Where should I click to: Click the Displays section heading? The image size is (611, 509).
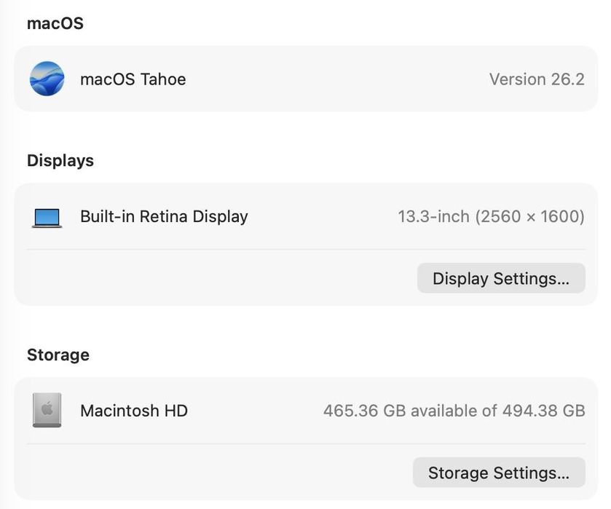[x=60, y=160]
